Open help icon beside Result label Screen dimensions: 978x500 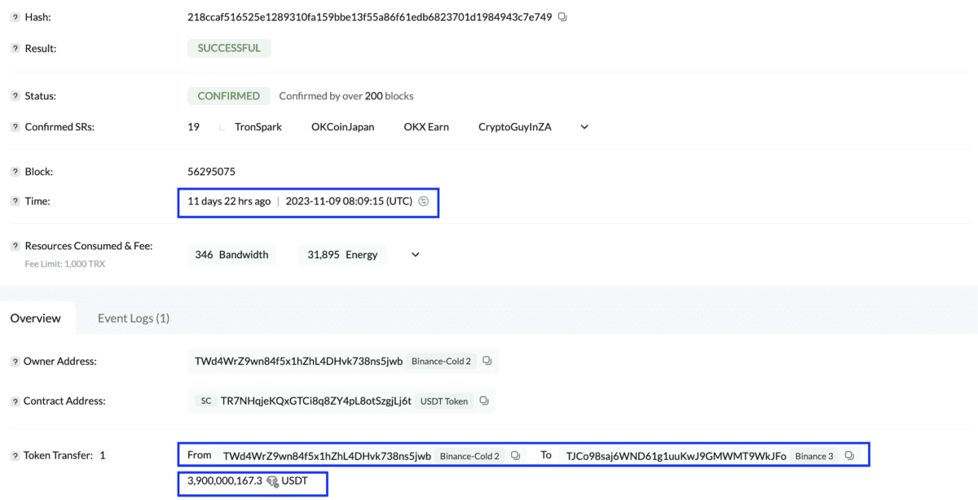pyautogui.click(x=15, y=49)
